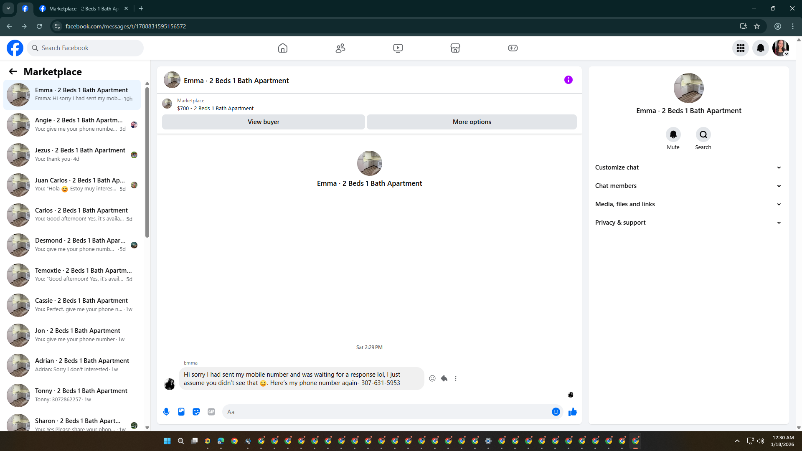Open the GIF picker icon
Image resolution: width=802 pixels, height=451 pixels.
tap(211, 412)
